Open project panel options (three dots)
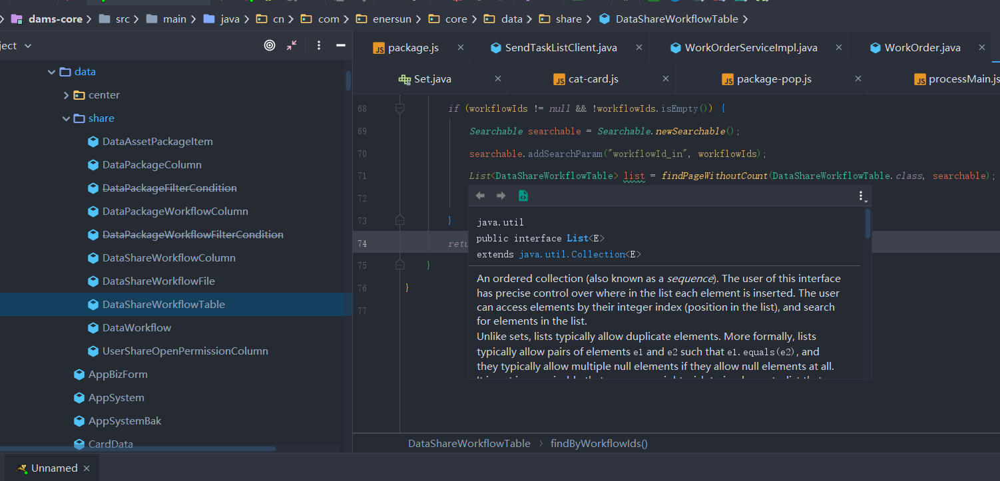This screenshot has height=481, width=1000. 319,45
